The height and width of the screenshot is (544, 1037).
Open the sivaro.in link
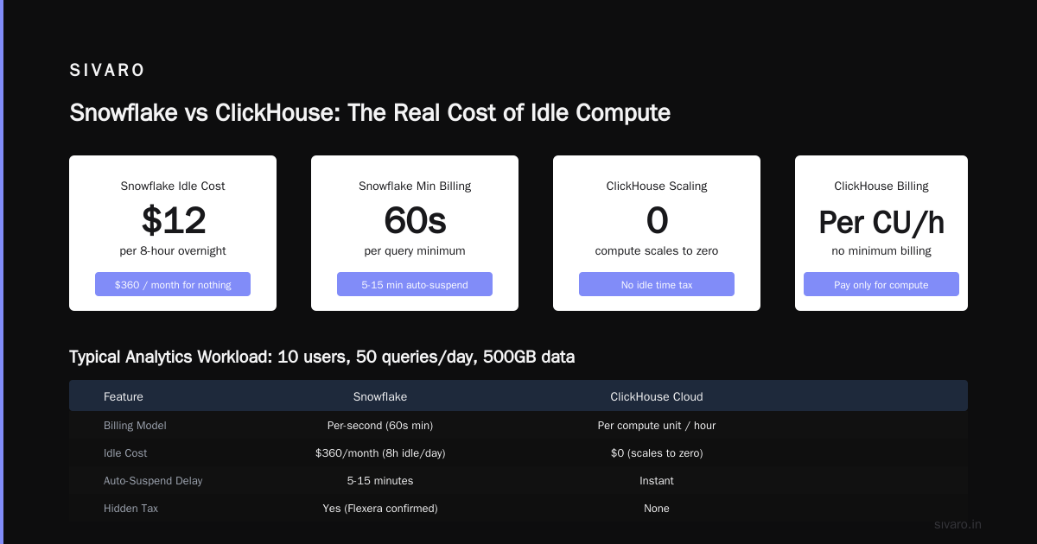pyautogui.click(x=958, y=524)
